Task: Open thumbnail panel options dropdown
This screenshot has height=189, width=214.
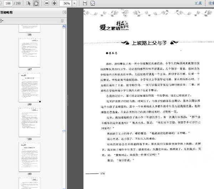Action: [x=1, y=21]
